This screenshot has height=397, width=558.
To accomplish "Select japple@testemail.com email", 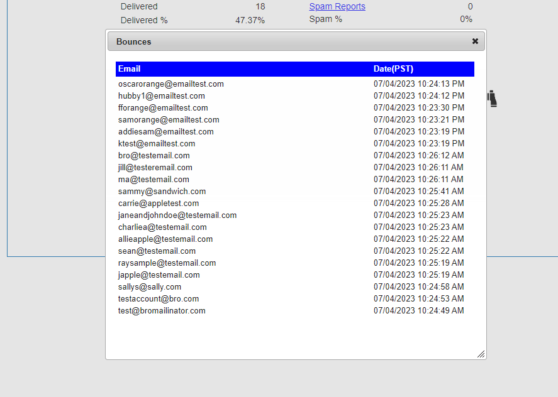I will 159,275.
